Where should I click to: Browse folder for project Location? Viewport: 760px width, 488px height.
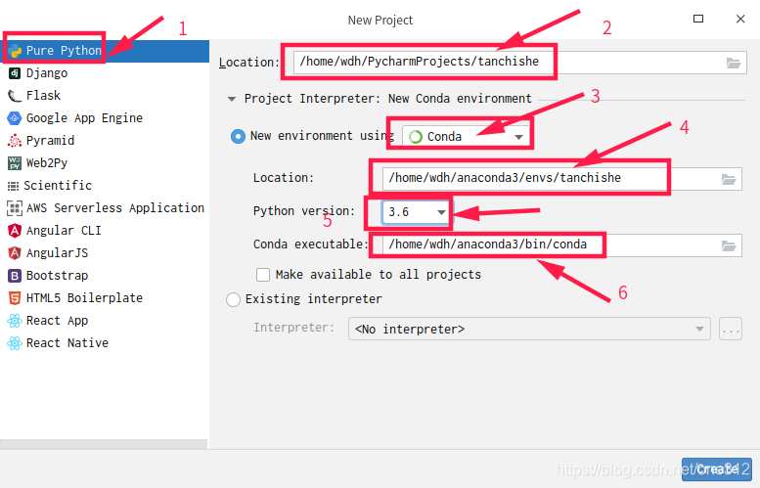pyautogui.click(x=734, y=63)
